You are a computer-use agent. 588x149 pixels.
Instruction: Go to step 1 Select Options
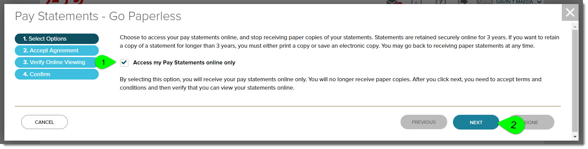tap(56, 39)
